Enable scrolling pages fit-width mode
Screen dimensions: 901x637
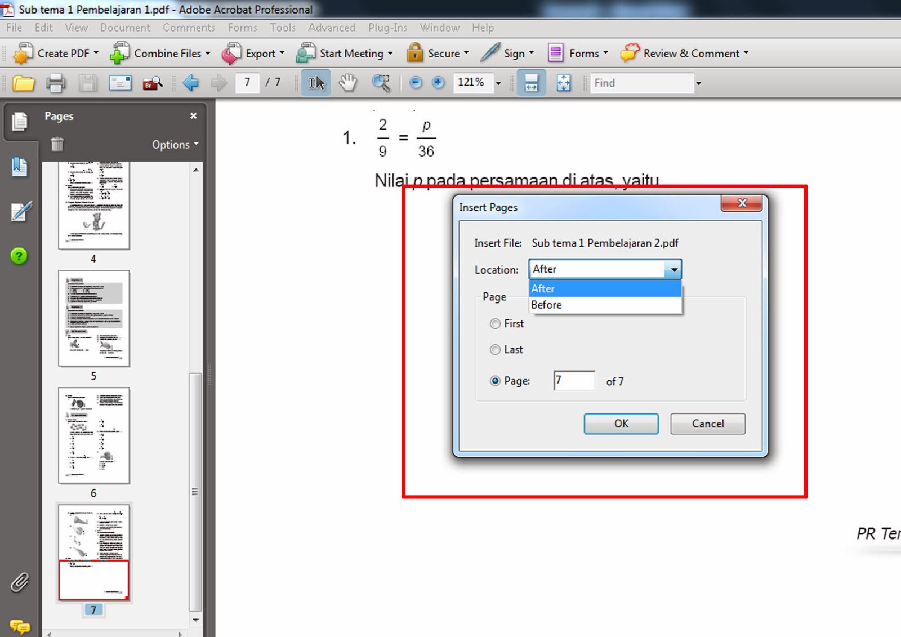coord(531,83)
